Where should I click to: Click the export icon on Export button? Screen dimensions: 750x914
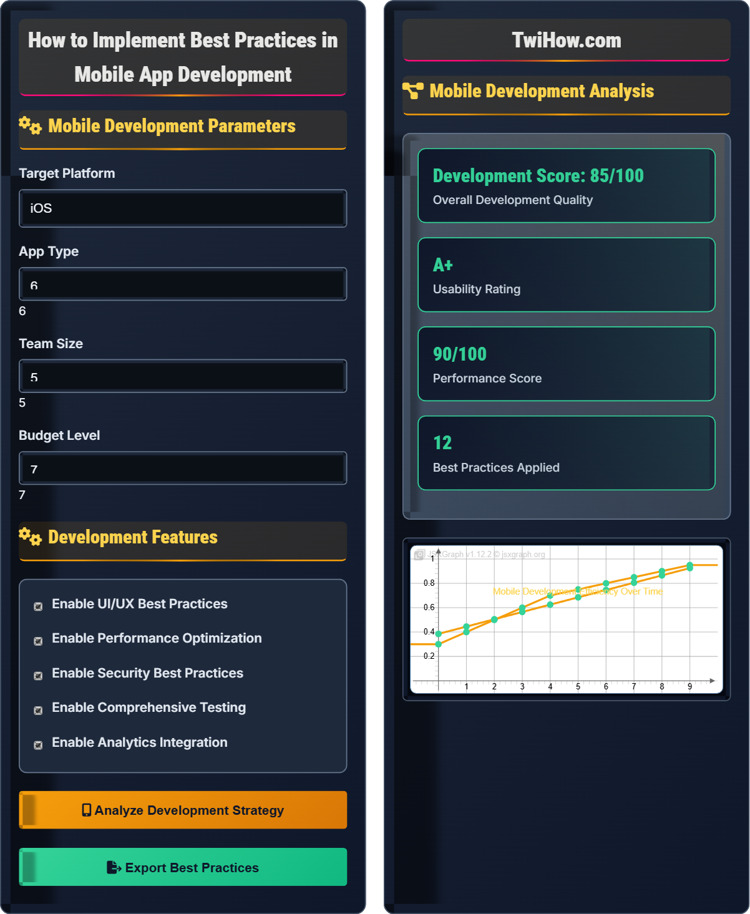point(114,867)
